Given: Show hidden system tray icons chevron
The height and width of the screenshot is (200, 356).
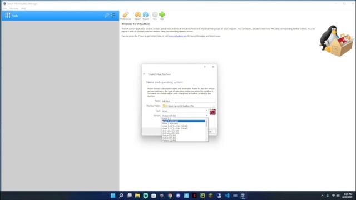Looking at the screenshot, I should coord(322,196).
